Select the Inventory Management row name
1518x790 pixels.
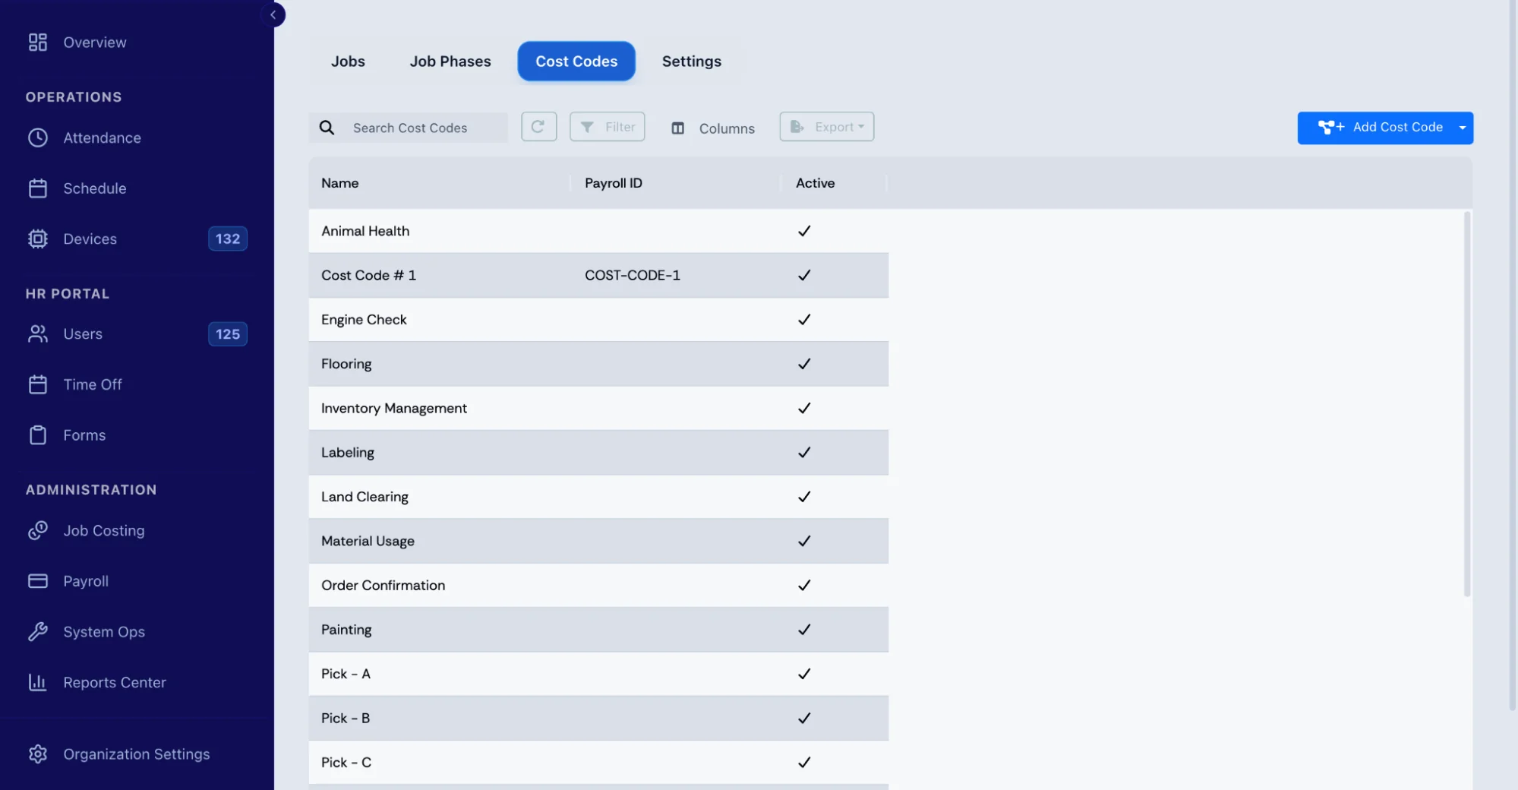[x=394, y=409]
